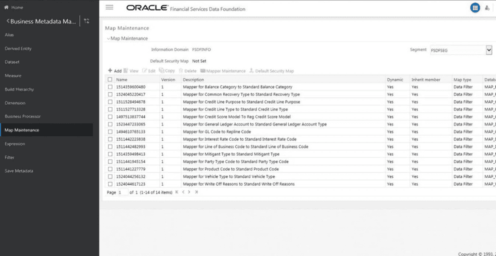
Task: Select Map Maintenance in the sidebar
Action: click(46, 130)
